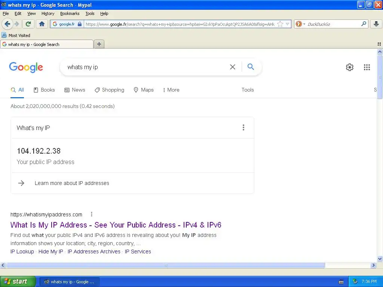This screenshot has width=383, height=287.
Task: Open the browser home page
Action: [42, 24]
